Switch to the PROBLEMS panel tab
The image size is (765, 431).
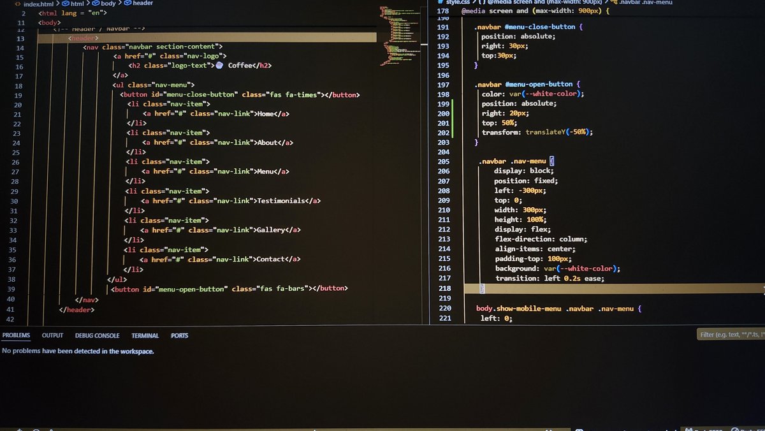click(16, 335)
